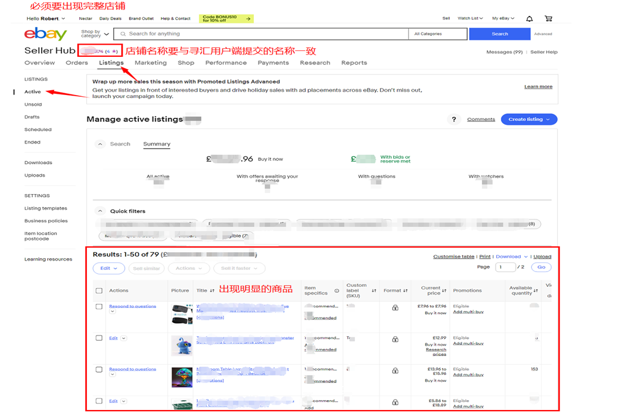Open the Sell it faster dropdown
The height and width of the screenshot is (413, 634).
click(x=239, y=269)
